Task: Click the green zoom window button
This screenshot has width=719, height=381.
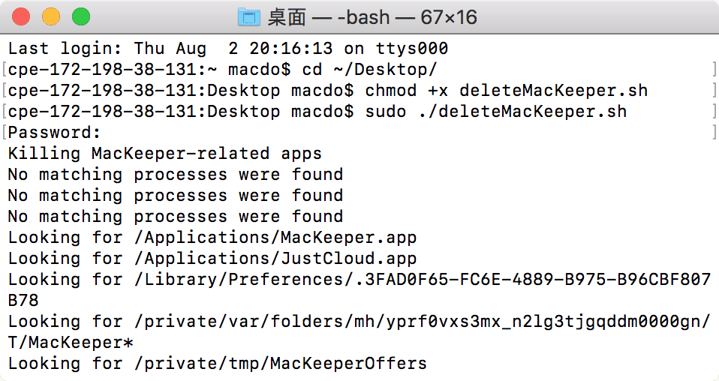Action: coord(81,17)
